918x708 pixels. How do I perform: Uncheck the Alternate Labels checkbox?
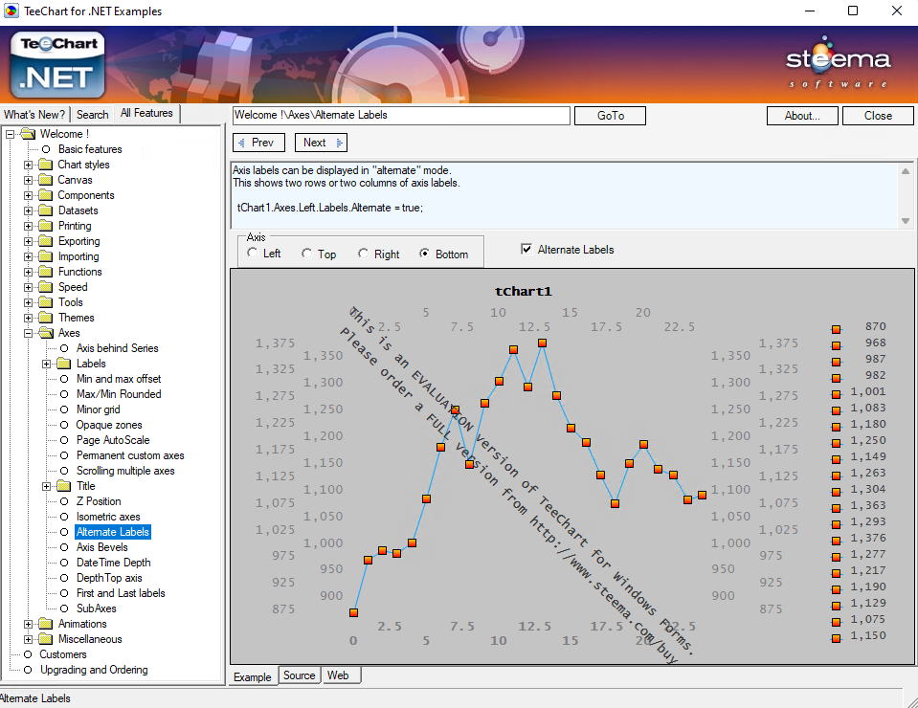pyautogui.click(x=526, y=249)
